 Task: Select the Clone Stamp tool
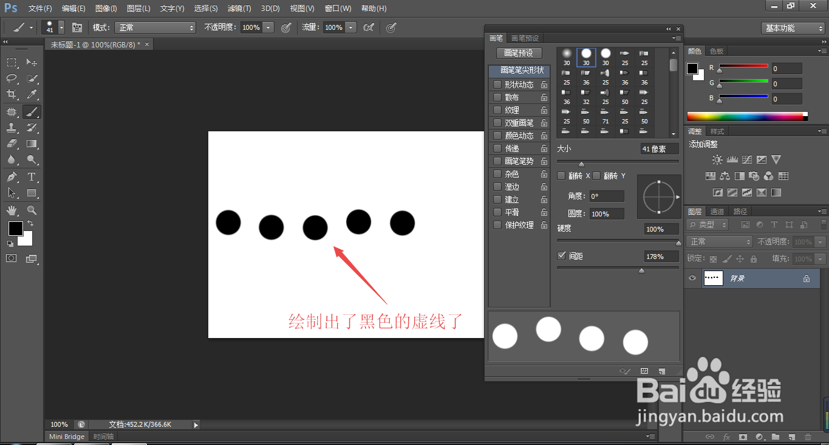(x=12, y=128)
